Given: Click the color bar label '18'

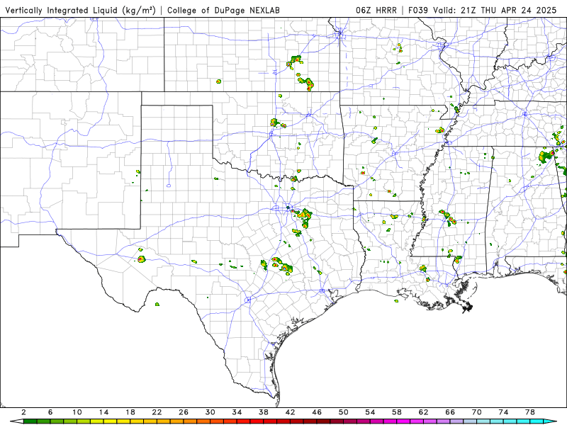Looking at the screenshot, I should point(130,412).
